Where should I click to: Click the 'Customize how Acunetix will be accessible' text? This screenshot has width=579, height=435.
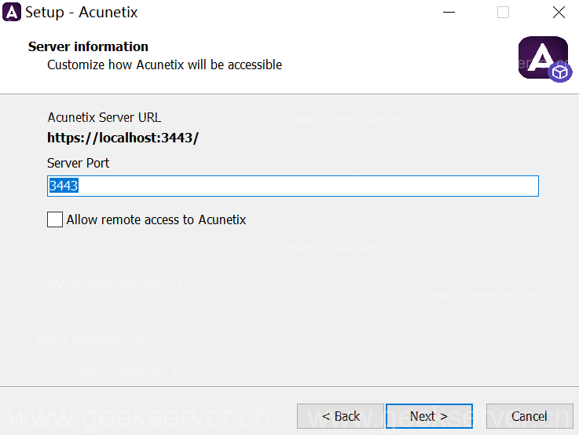(x=164, y=65)
